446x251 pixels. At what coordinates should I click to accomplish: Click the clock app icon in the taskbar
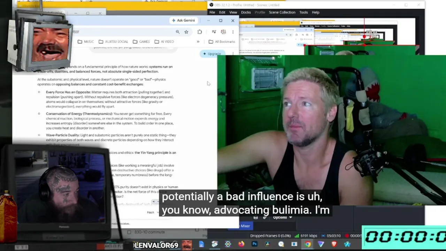(x=281, y=244)
